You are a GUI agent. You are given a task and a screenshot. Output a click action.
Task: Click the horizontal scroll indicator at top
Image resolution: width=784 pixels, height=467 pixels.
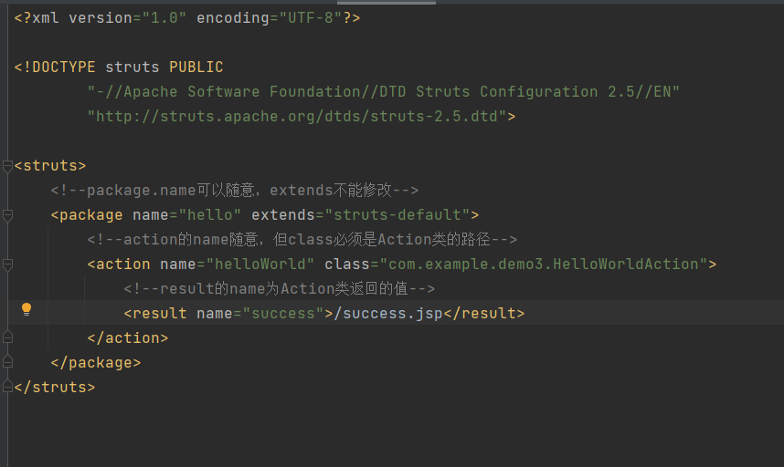tap(387, 2)
